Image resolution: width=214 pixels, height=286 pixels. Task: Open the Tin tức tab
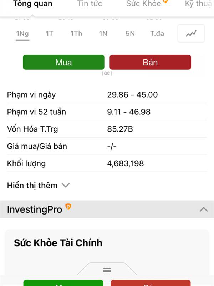[x=90, y=4]
